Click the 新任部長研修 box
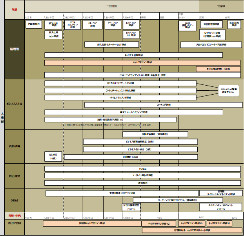Screen dimensions: 244x236 [234, 24]
